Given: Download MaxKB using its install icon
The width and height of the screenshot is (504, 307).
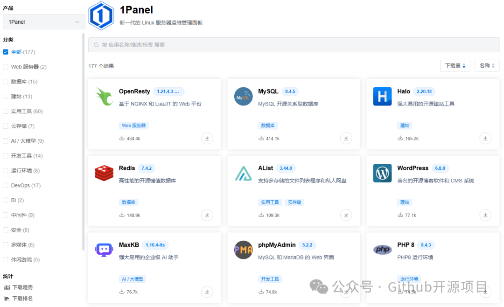Looking at the screenshot, I should click(207, 292).
